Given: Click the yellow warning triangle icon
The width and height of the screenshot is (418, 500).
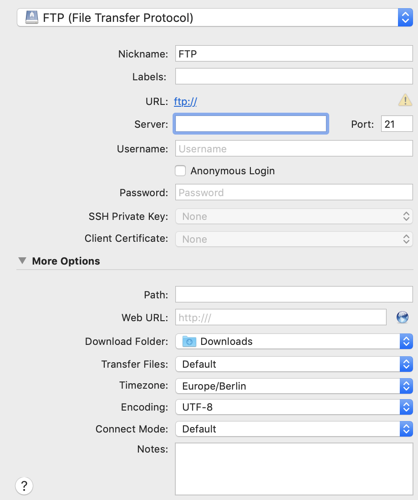Looking at the screenshot, I should pyautogui.click(x=405, y=100).
